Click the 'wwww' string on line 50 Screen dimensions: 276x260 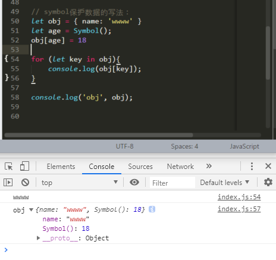[120, 21]
